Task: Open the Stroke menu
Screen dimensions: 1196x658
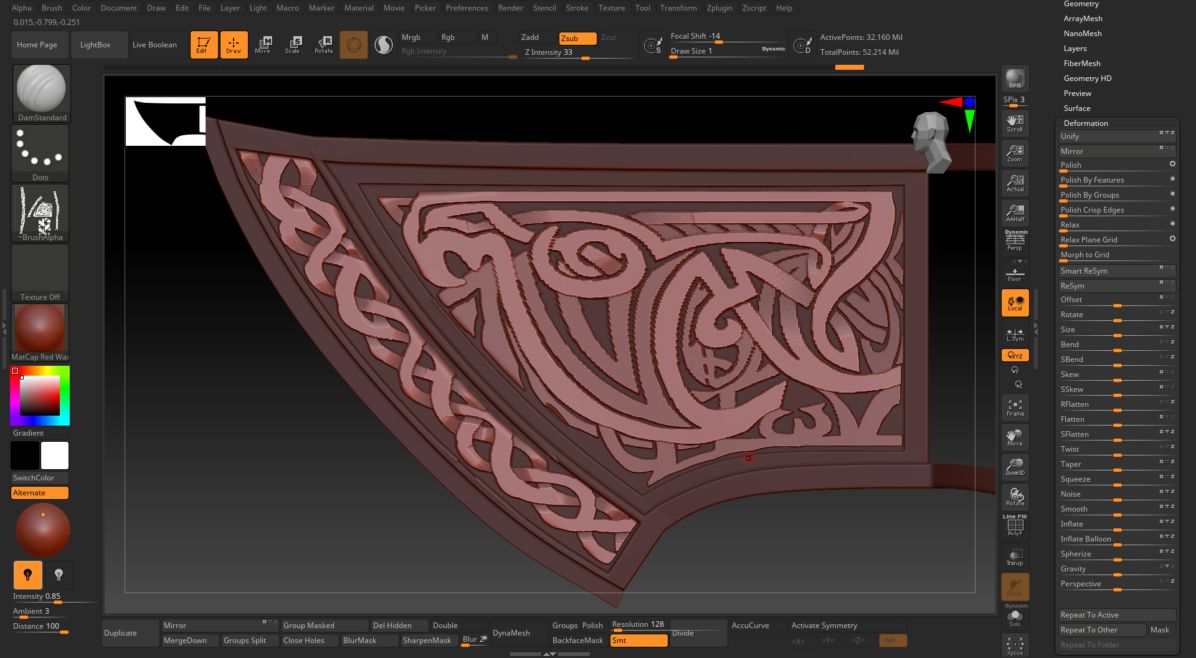Action: coord(576,8)
